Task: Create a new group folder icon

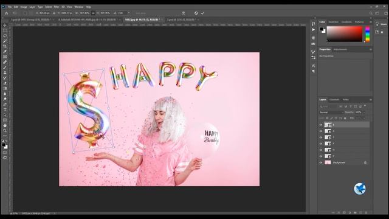Action: tap(355, 213)
